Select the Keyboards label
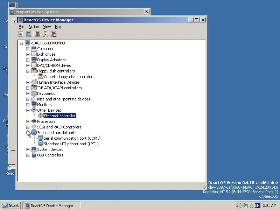Viewport: 280px width, 210px height. pos(46,93)
